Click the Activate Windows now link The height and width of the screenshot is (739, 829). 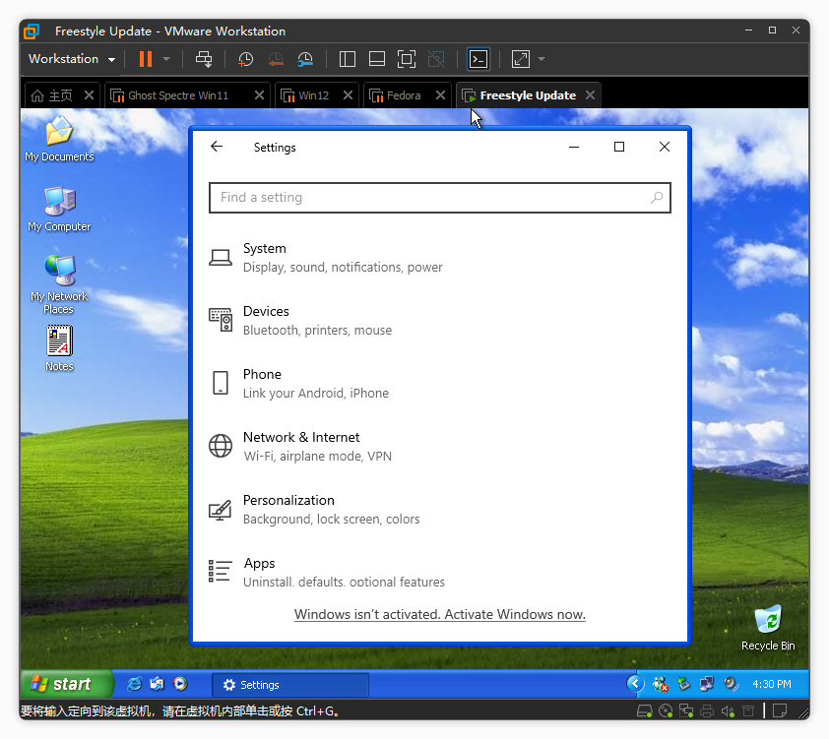439,614
